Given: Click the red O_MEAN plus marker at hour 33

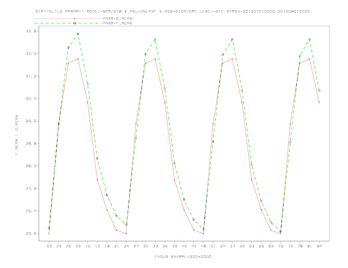Looking at the screenshot, I should pos(155,59).
